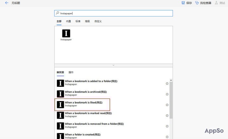Click icon for 'When a folder is created'
The image size is (228, 139).
60,136
